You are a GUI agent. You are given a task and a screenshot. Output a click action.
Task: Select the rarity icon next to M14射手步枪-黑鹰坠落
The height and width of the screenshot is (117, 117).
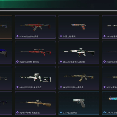(x=18, y=113)
